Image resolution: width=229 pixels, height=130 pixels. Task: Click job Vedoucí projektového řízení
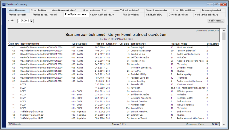(x=191, y=61)
